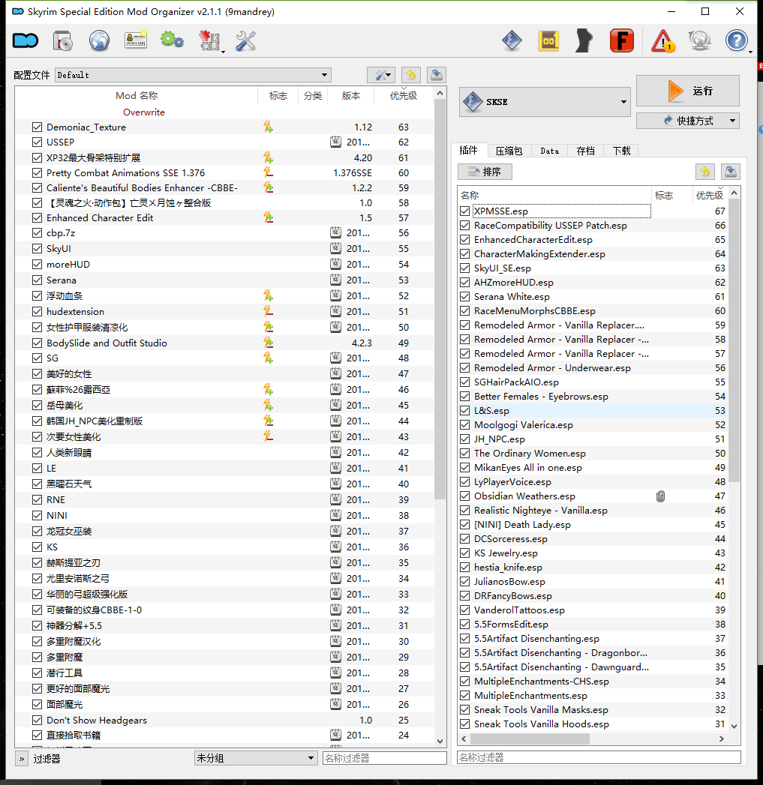Open the wrench mod list actions dropdown

click(381, 75)
